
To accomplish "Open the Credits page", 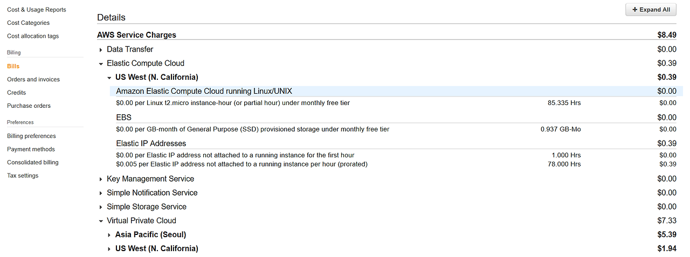I will [x=16, y=93].
